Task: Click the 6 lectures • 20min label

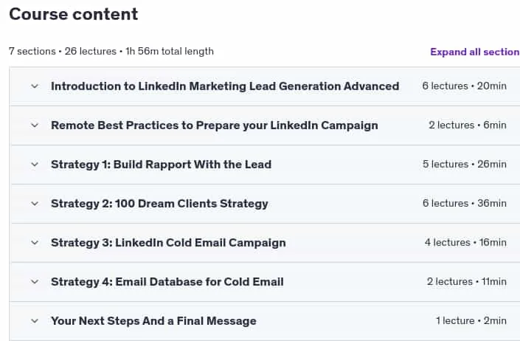Action: 464,86
